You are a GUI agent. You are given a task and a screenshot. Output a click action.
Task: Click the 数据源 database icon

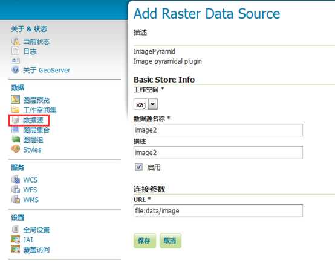[15, 120]
